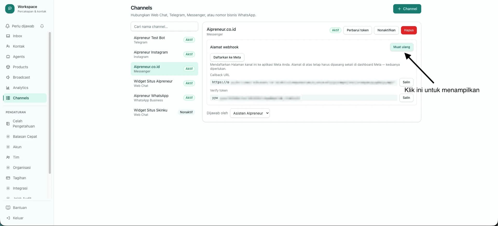Focus the Cari nama channel search field
498x226 pixels.
164,27
